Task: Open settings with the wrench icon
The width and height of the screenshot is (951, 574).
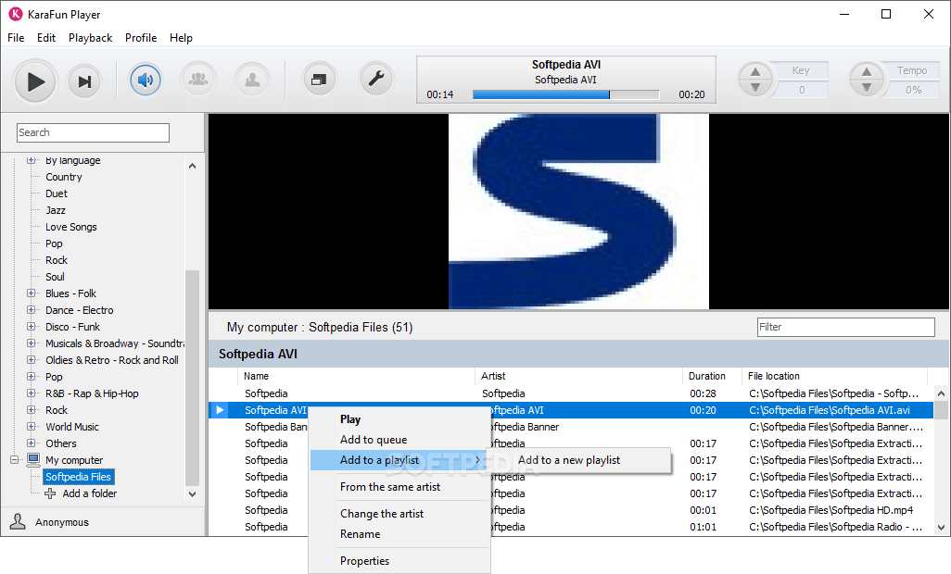Action: click(376, 79)
